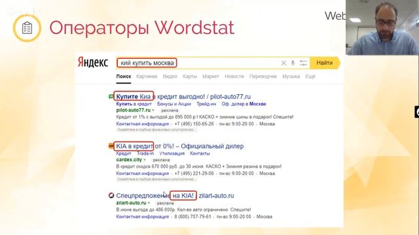This screenshot has width=419, height=235.
Task: Click the Трейд-ин sitelink
Action: coord(206,104)
